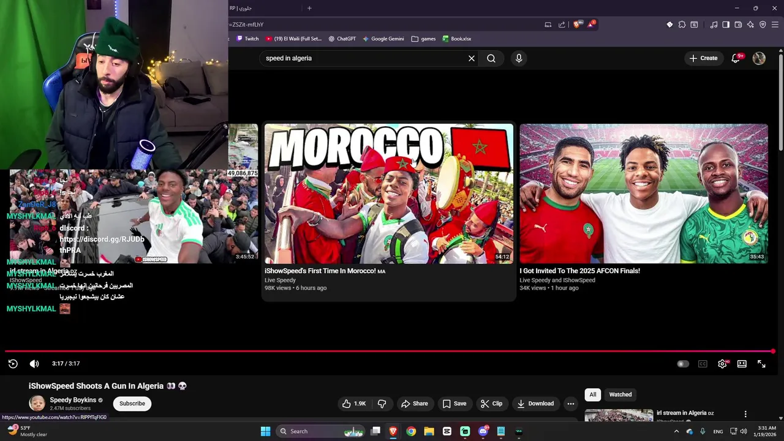This screenshot has height=441, width=784.
Task: Replay the video with the replay button
Action: (13, 364)
